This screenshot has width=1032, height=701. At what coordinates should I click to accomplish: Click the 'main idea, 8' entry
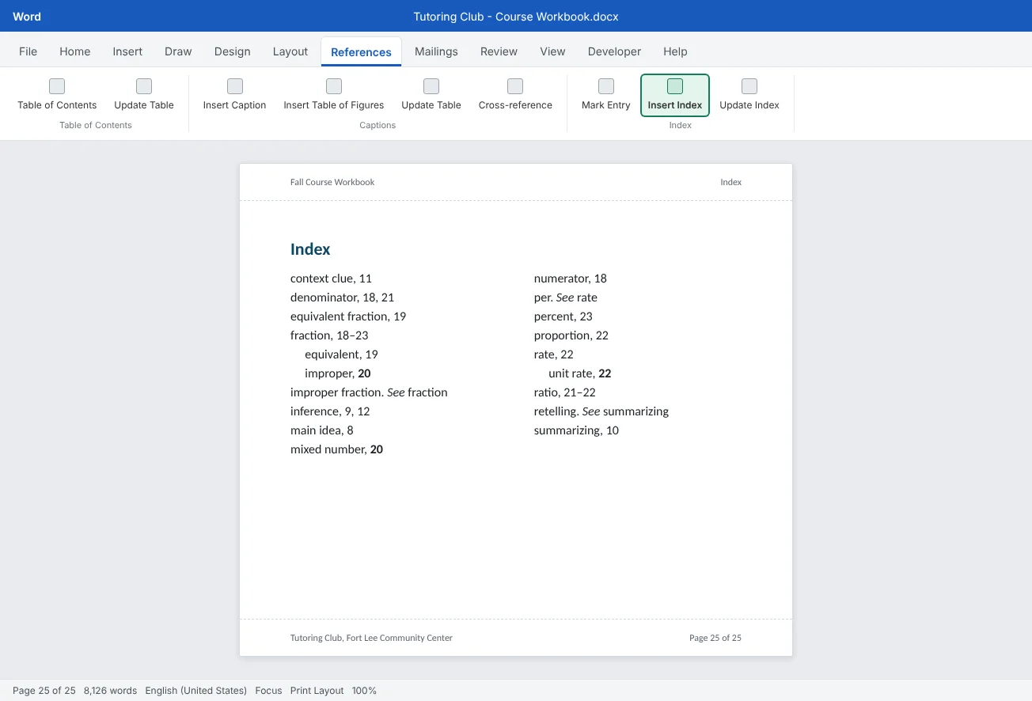click(x=322, y=430)
